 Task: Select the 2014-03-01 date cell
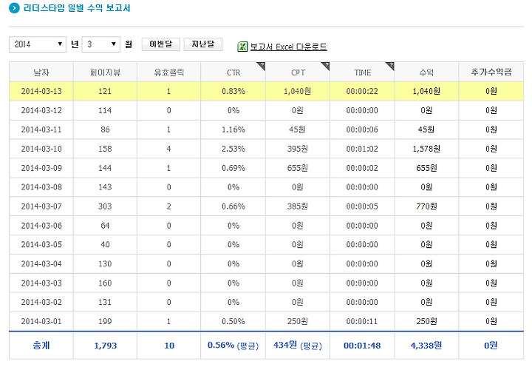tap(41, 321)
